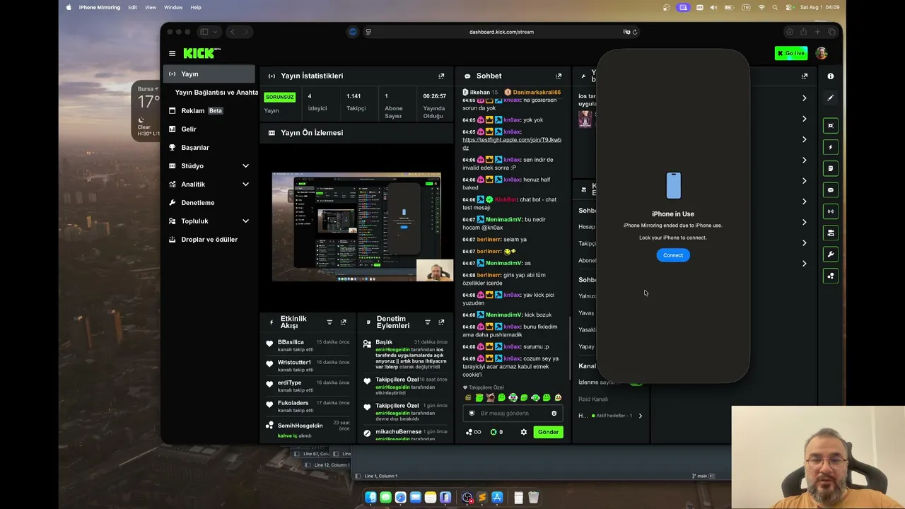Toggle the three-circles widget in the right toolbar

[x=831, y=276]
